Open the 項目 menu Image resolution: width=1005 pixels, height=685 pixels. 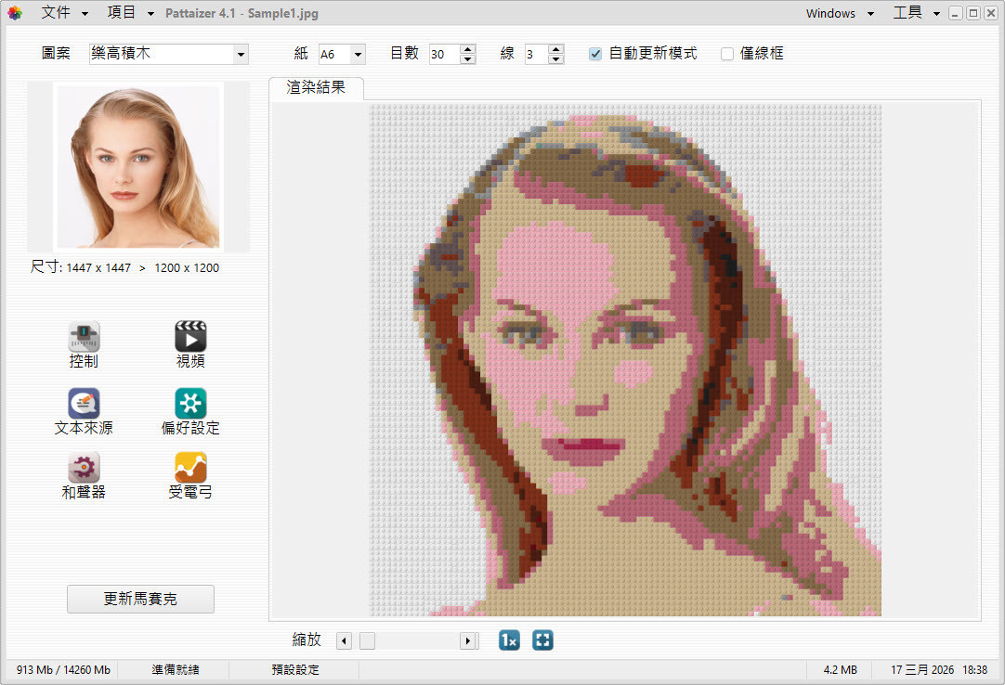click(131, 13)
